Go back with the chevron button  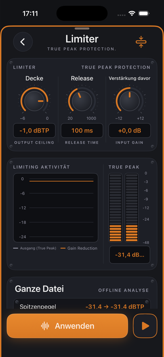click(x=23, y=42)
